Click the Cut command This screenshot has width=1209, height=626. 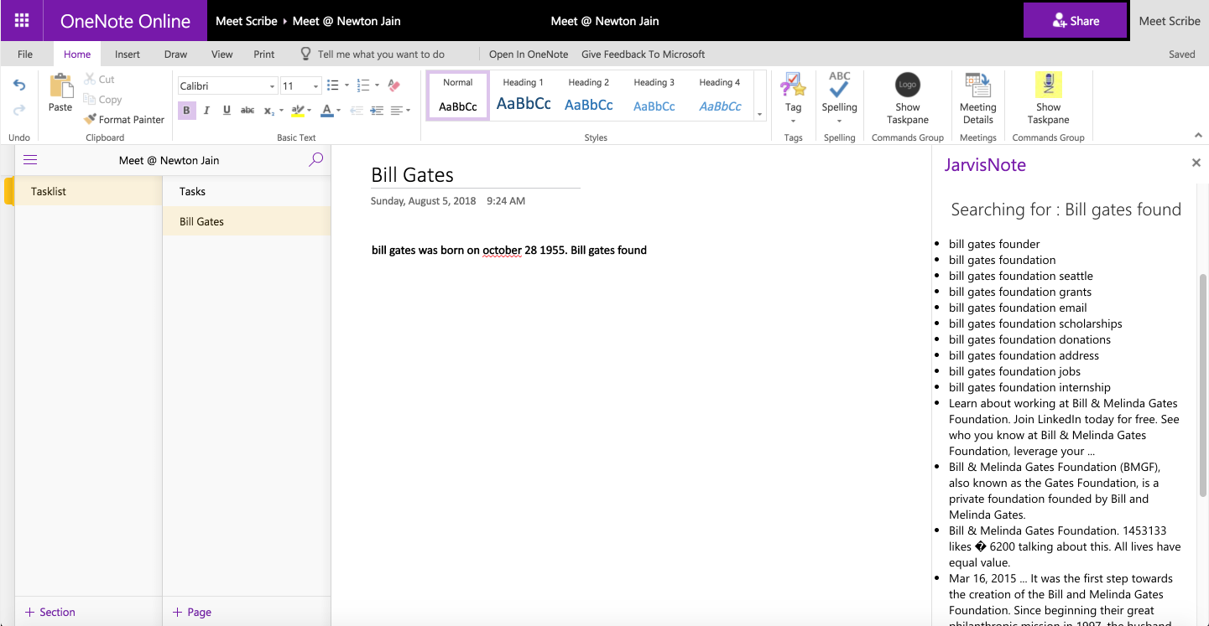pos(99,79)
